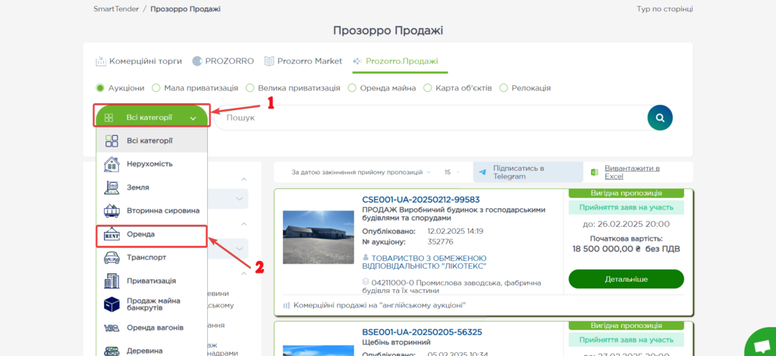Choose the Земля category icon

pos(112,187)
